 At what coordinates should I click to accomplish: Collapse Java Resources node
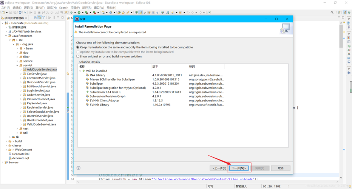(x=6, y=36)
